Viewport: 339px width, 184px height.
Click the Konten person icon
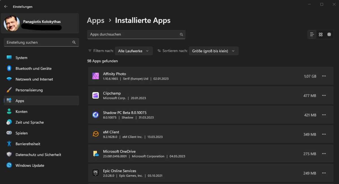[9, 111]
